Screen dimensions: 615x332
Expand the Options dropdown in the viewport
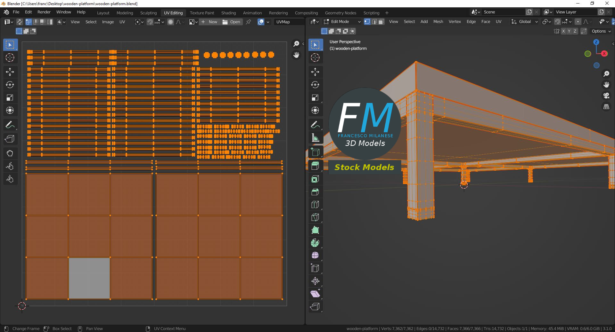coord(601,31)
